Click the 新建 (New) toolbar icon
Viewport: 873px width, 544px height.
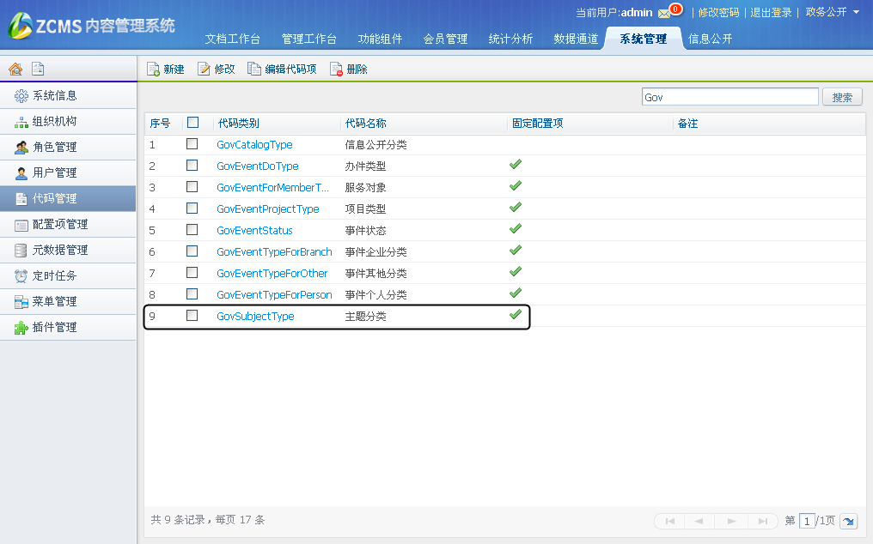click(x=153, y=70)
